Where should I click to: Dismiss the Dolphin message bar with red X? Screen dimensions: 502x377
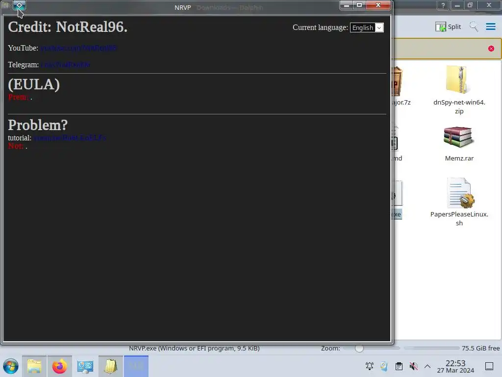491,49
